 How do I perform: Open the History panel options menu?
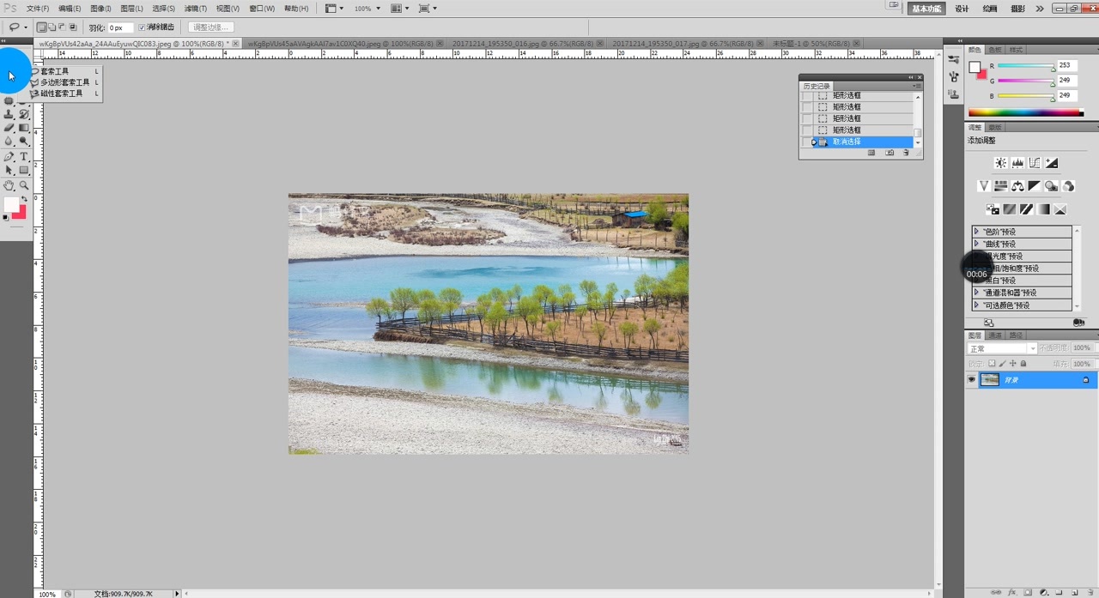pos(917,86)
